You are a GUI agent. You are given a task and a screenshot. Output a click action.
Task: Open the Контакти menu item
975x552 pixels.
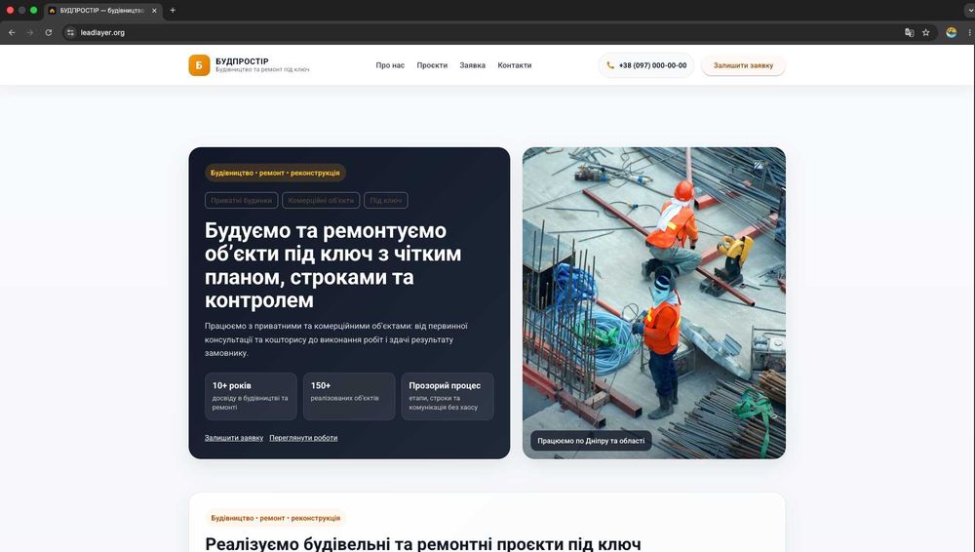pos(514,65)
